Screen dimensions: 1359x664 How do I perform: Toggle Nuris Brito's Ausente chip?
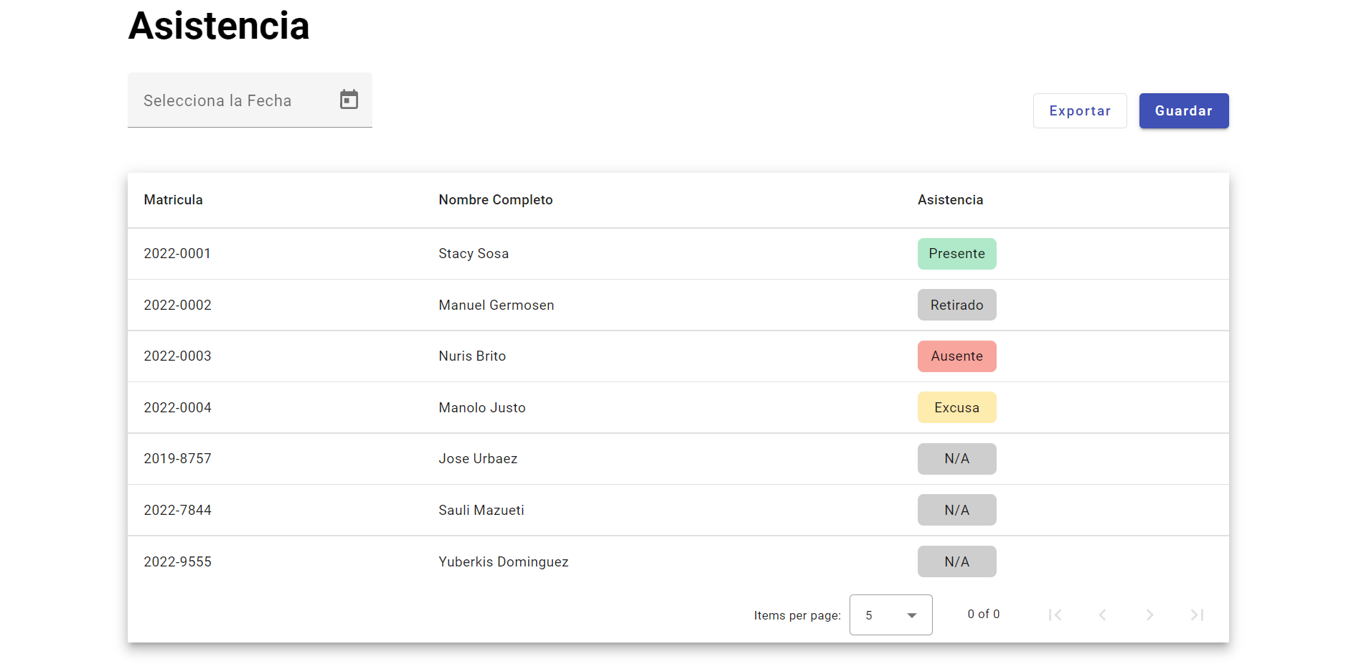click(956, 356)
